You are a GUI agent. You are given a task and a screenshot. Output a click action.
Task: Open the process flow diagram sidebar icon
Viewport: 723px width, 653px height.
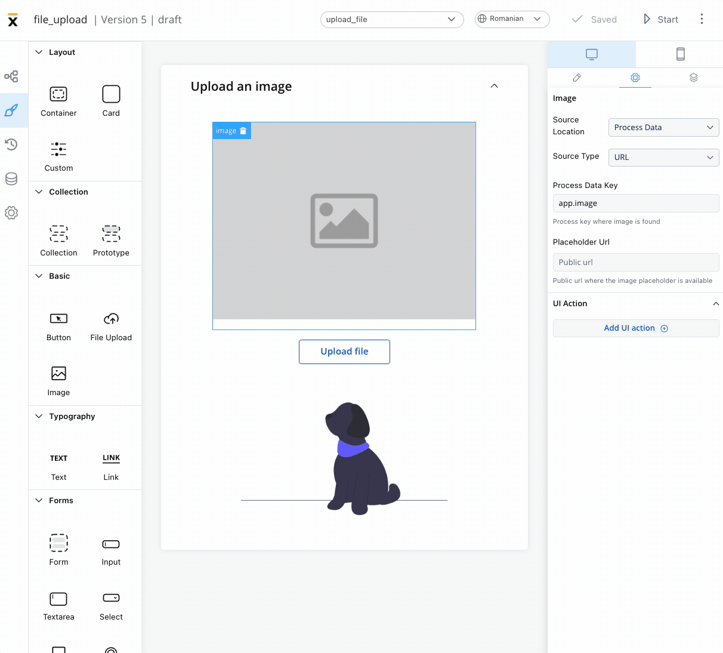11,76
